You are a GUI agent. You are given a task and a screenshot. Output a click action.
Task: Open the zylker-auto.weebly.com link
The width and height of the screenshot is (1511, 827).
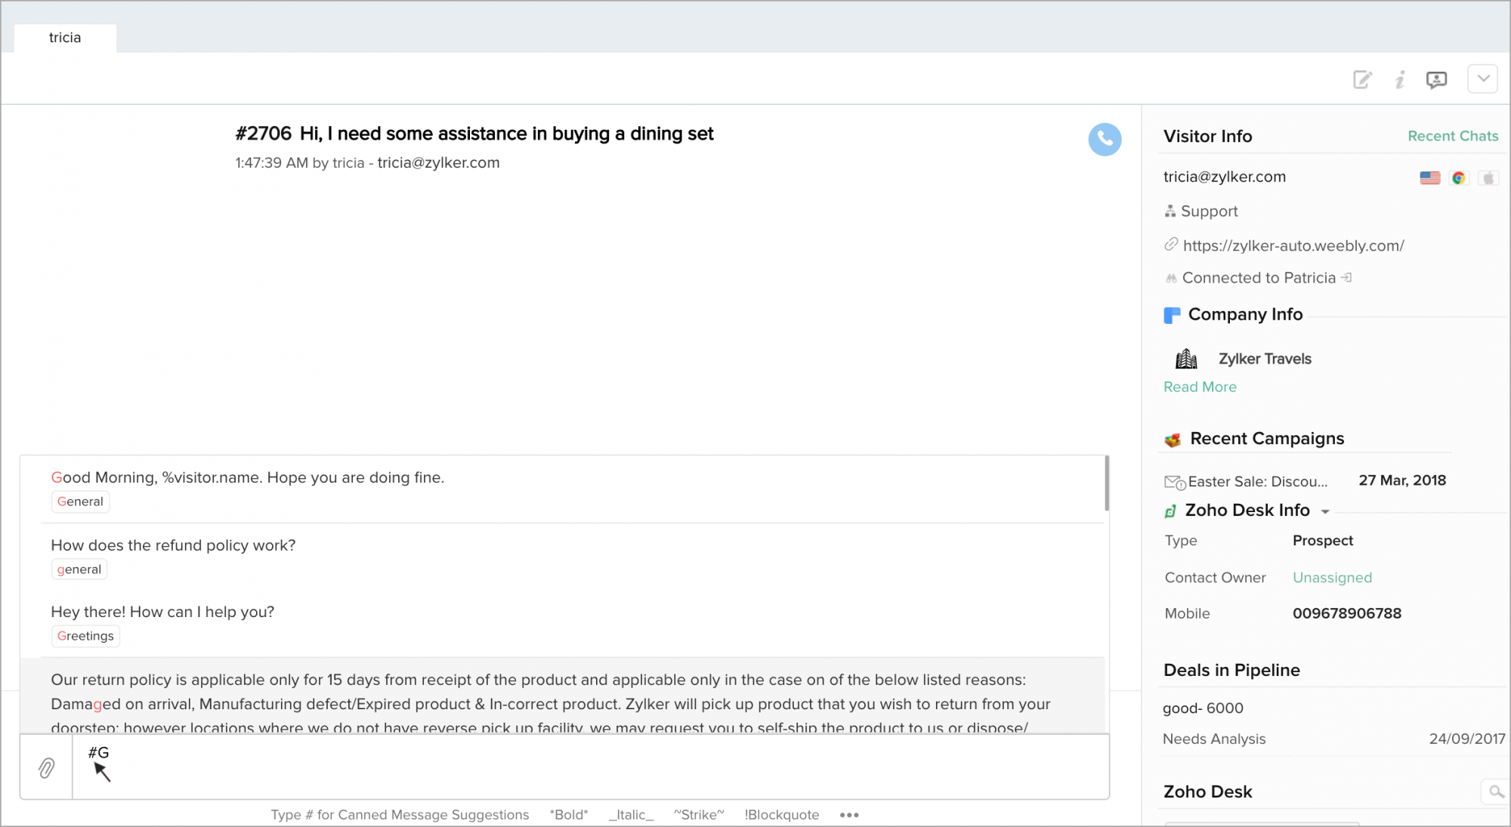1293,245
